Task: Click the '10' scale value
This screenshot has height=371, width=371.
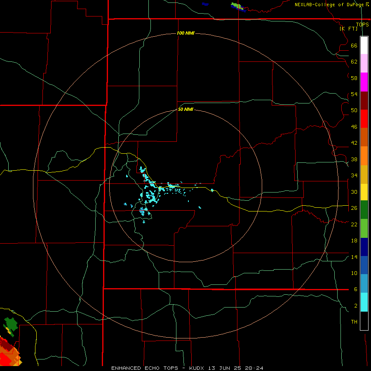Action: (354, 273)
